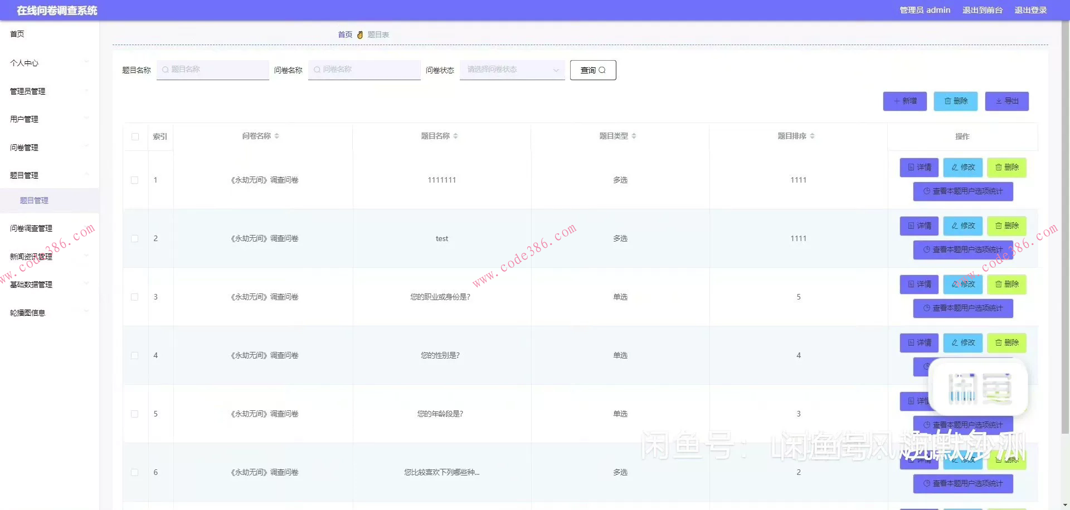The width and height of the screenshot is (1070, 510).
Task: Sort by the 题目排序 column arrows
Action: [812, 136]
